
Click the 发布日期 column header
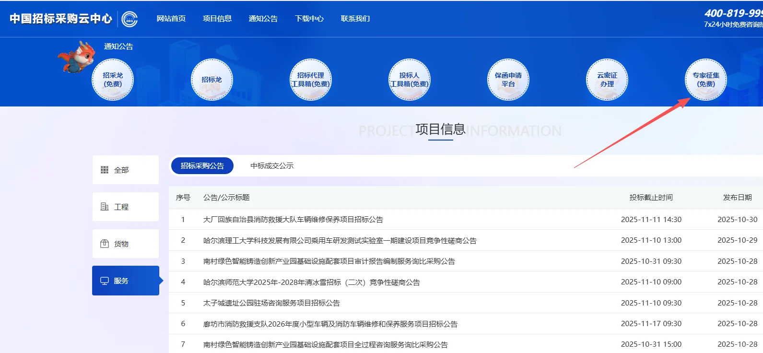pos(738,198)
